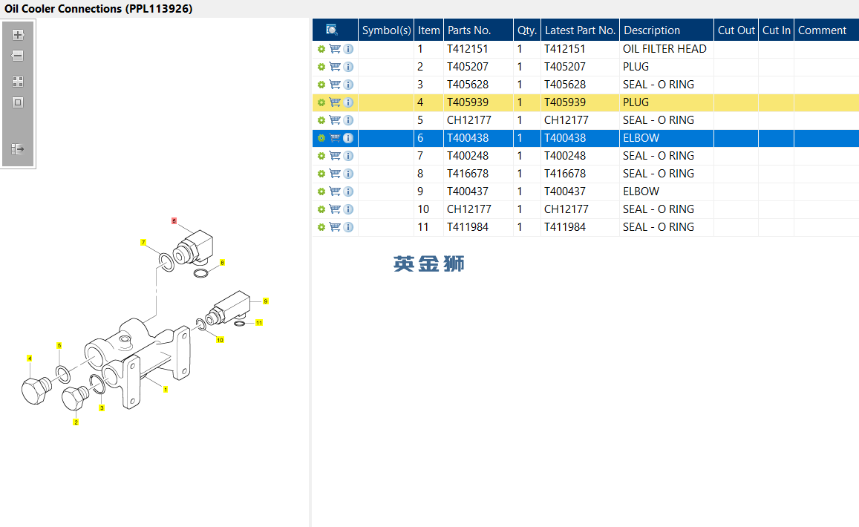This screenshot has width=859, height=527.
Task: Select callout 5 on the diagram
Action: coord(59,346)
